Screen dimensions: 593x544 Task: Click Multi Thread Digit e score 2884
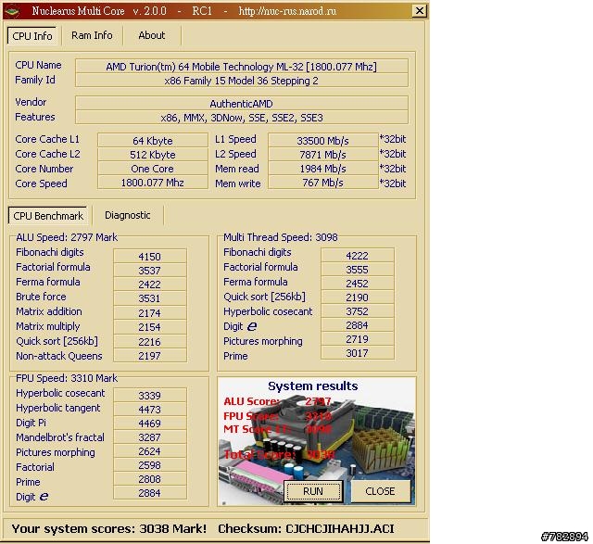[x=358, y=325]
